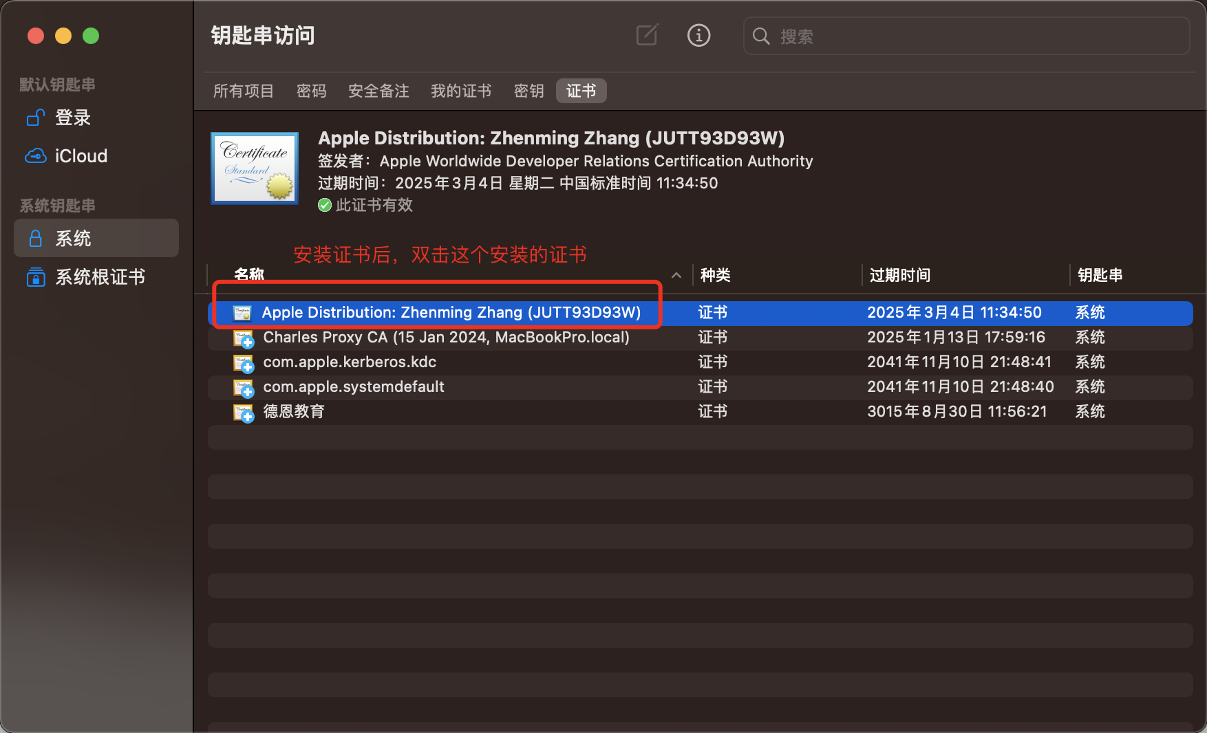Click the 签发者 issuer line
Viewport: 1207px width, 733px height.
pyautogui.click(x=566, y=161)
